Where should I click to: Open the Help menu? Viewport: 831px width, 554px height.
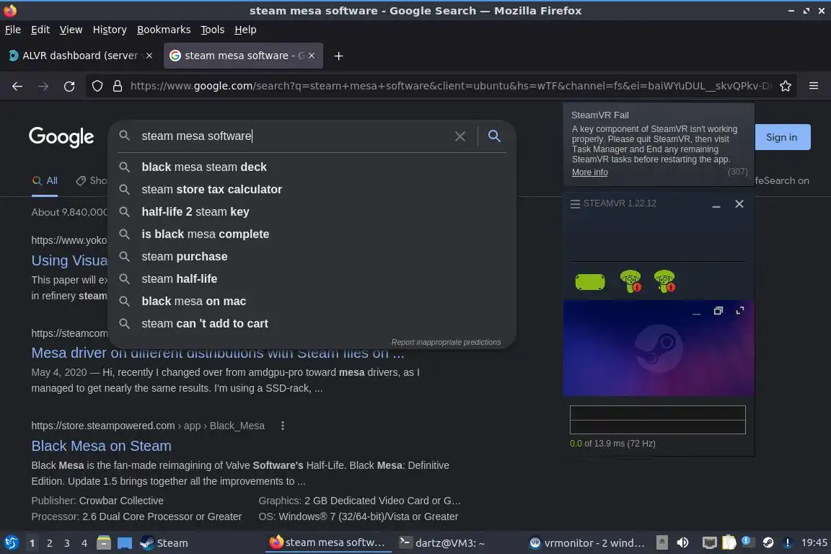tap(245, 30)
